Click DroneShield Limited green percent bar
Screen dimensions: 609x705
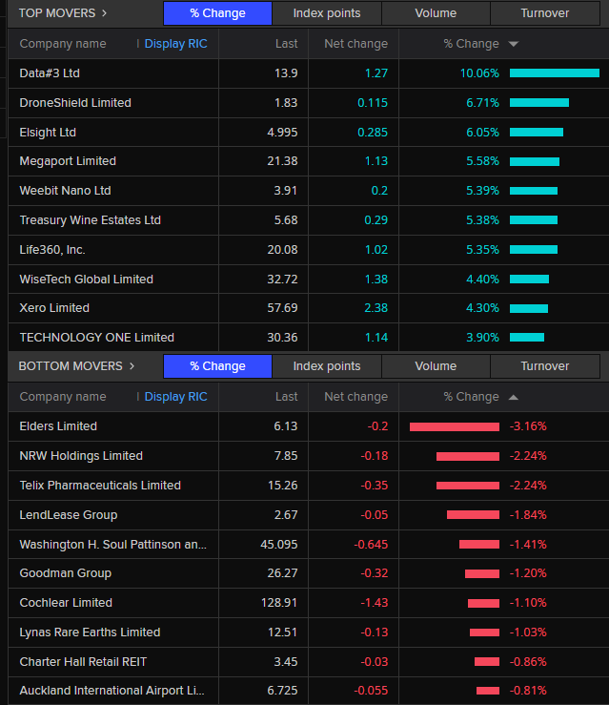(x=539, y=103)
